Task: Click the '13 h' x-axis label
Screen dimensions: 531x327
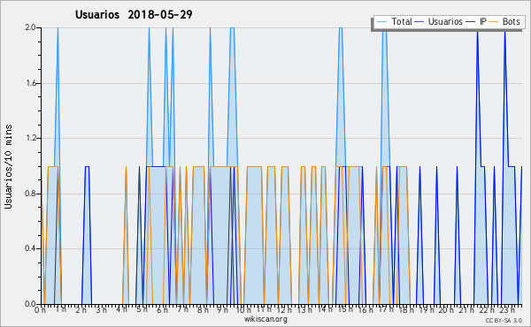Action: (304, 310)
